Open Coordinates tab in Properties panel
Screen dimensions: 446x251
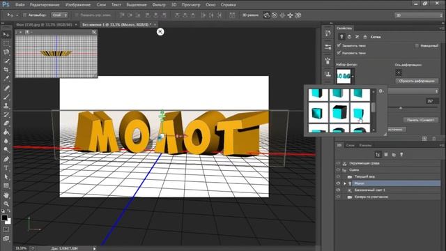tap(365, 37)
